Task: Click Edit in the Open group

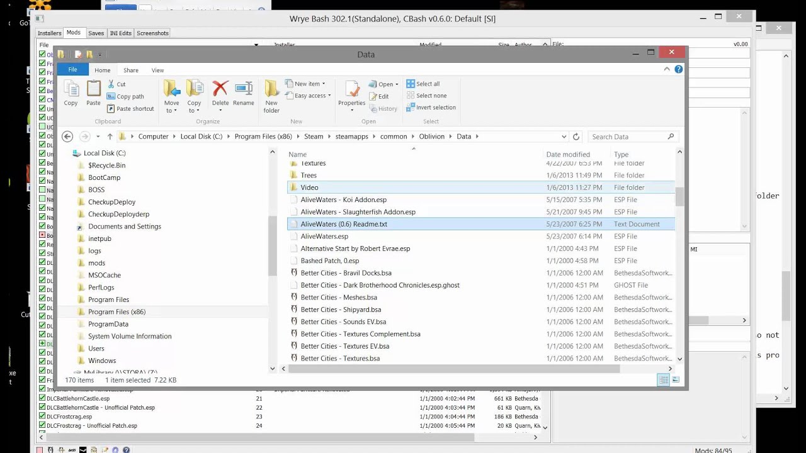Action: click(378, 96)
